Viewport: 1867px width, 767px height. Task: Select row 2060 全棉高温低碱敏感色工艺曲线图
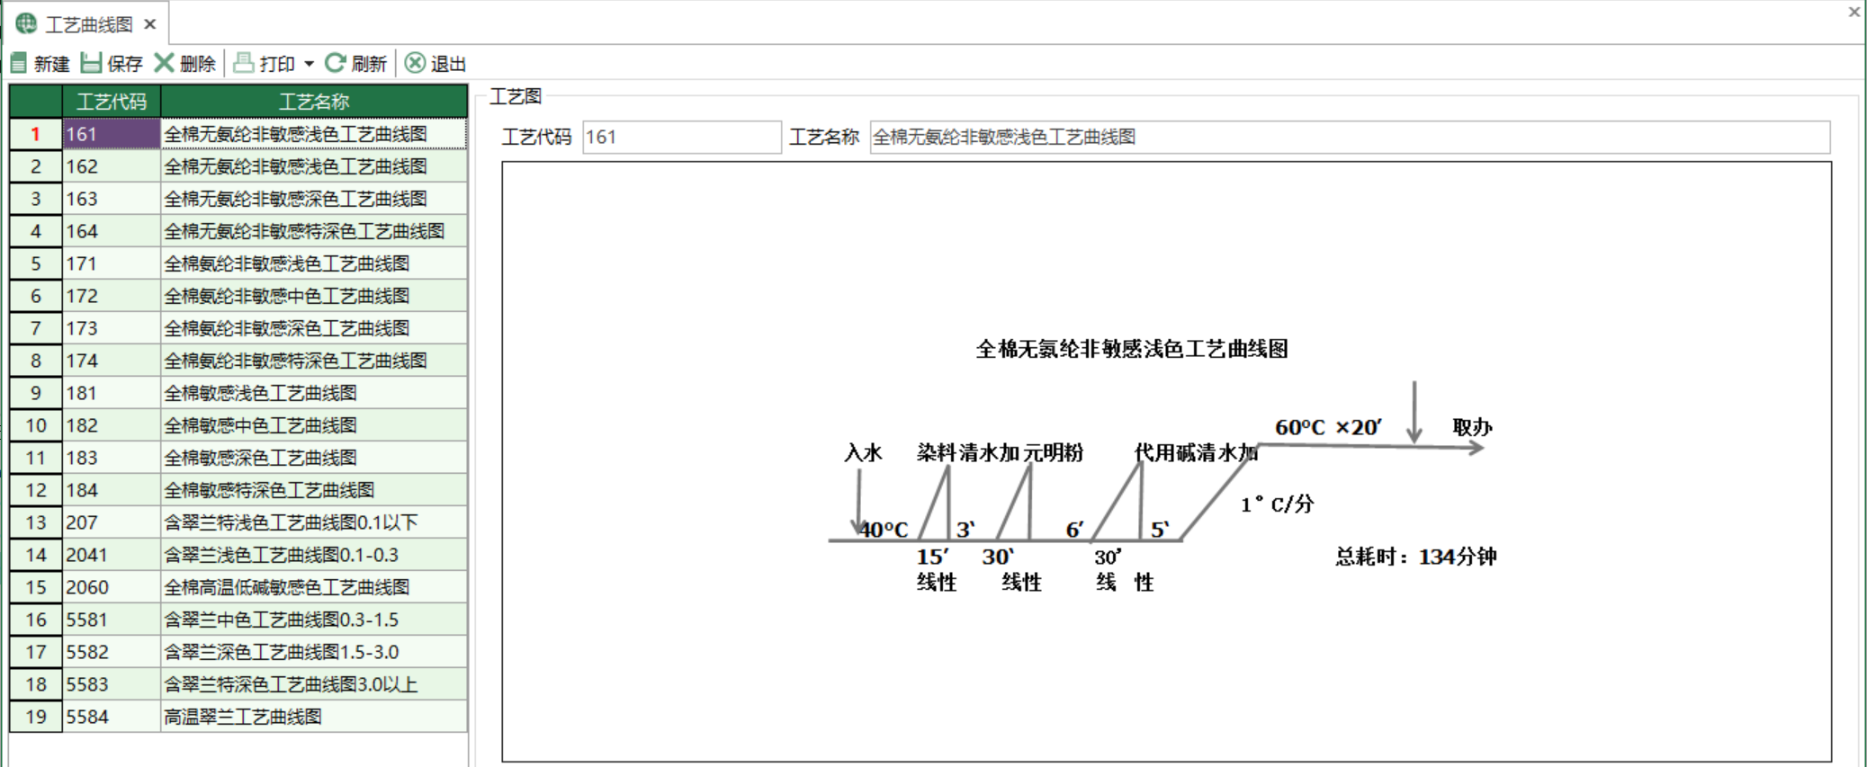pyautogui.click(x=238, y=587)
